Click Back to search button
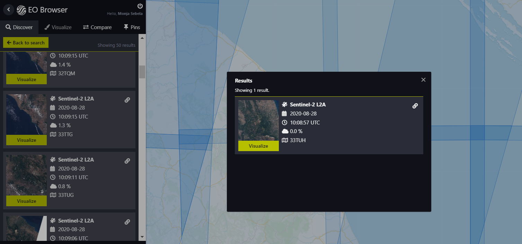 click(26, 43)
